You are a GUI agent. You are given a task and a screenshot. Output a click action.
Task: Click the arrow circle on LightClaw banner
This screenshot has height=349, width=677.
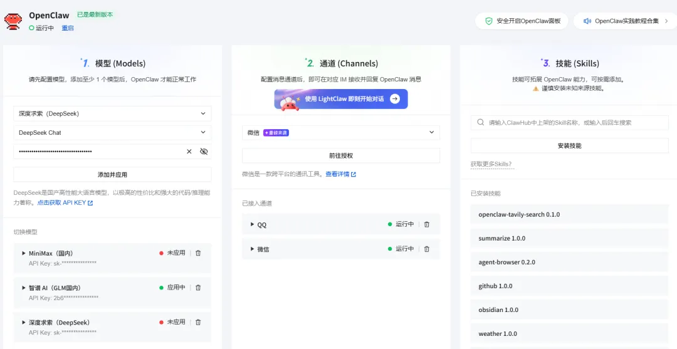[x=395, y=99]
